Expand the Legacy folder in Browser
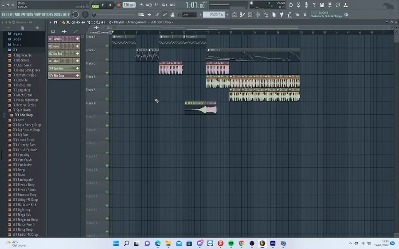Viewport: 399px width, 249px height. coord(17,34)
